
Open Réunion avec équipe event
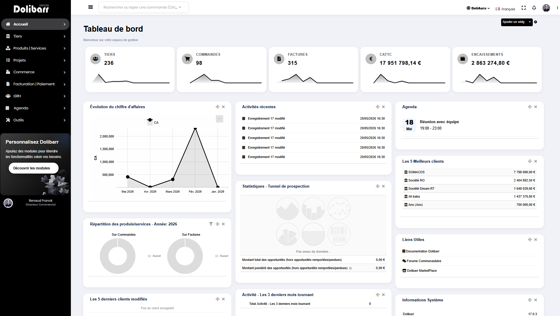pos(439,122)
